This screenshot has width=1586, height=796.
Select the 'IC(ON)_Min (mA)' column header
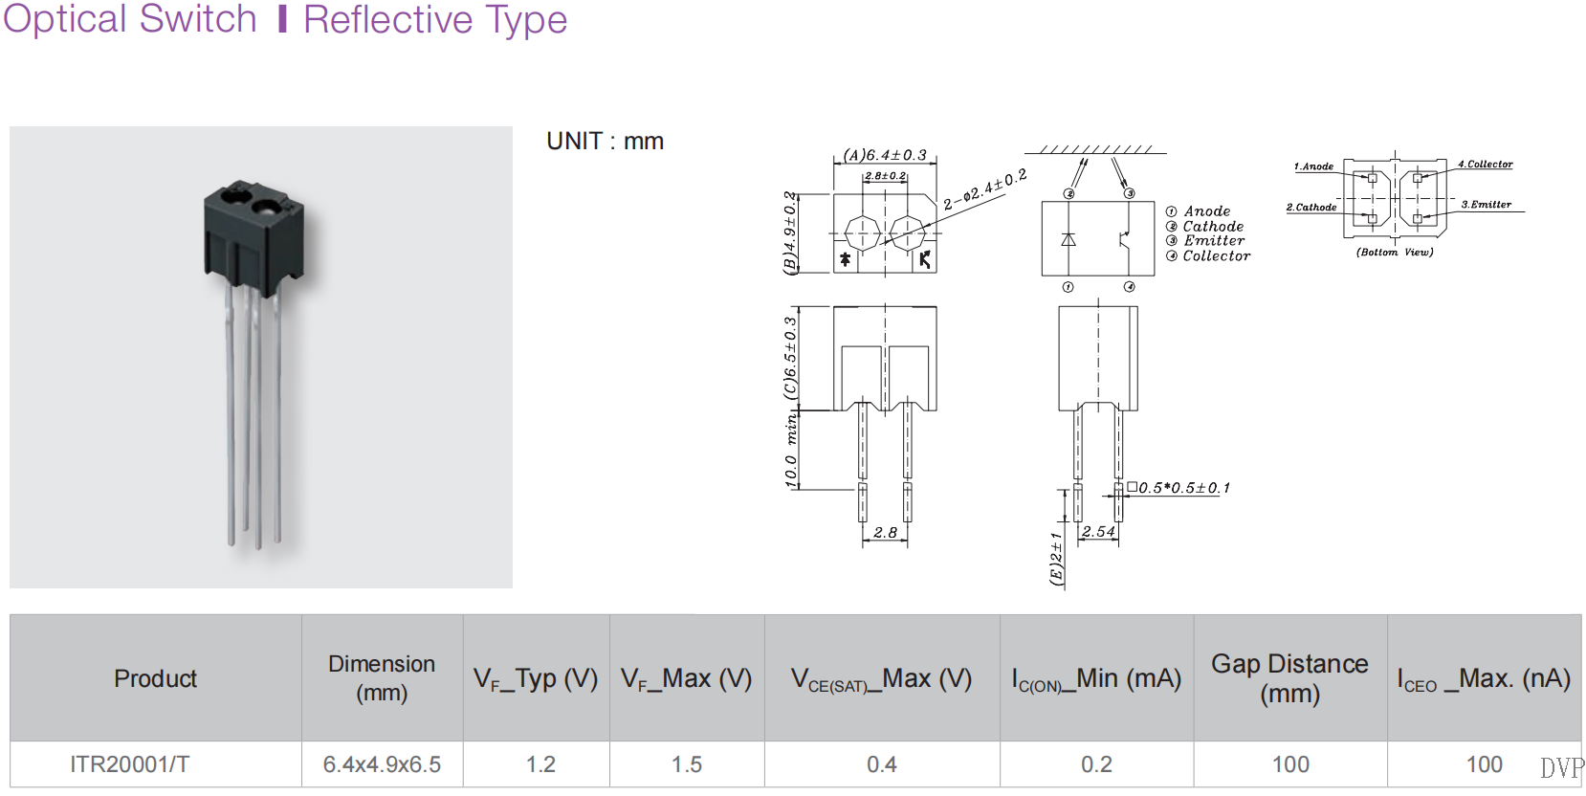pyautogui.click(x=1096, y=678)
